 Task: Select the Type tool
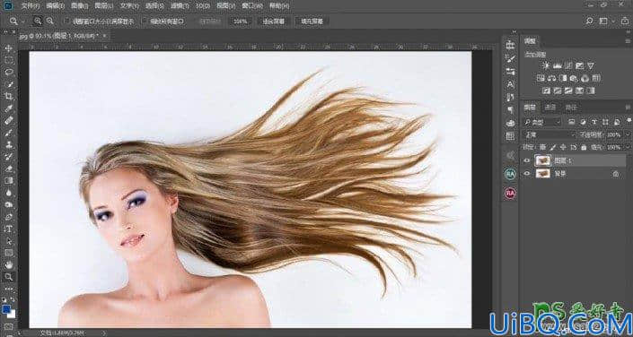click(x=8, y=229)
